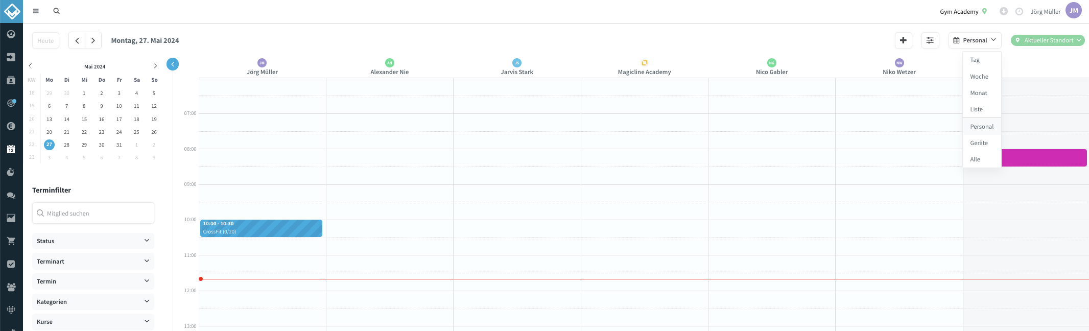Open the search via magnifier icon
1089x331 pixels.
click(x=57, y=11)
